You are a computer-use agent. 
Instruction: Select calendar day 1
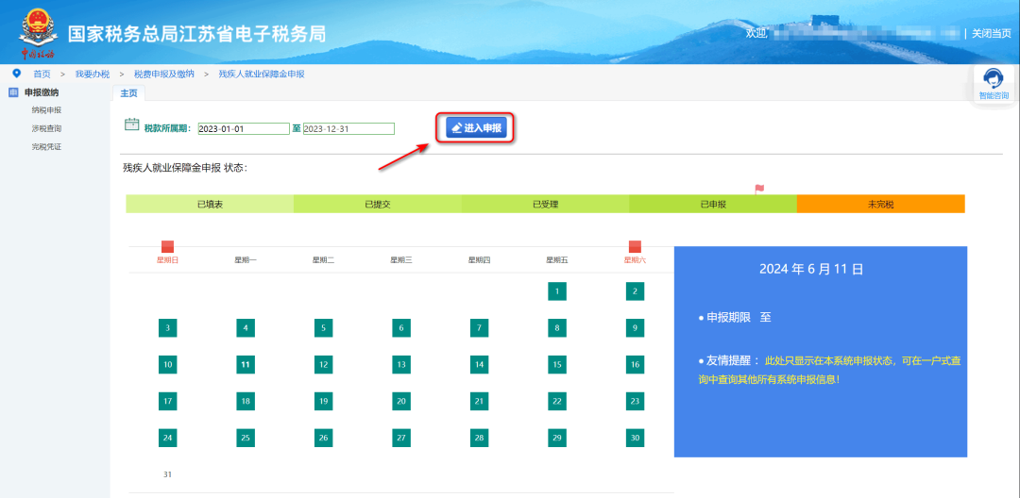coord(557,291)
